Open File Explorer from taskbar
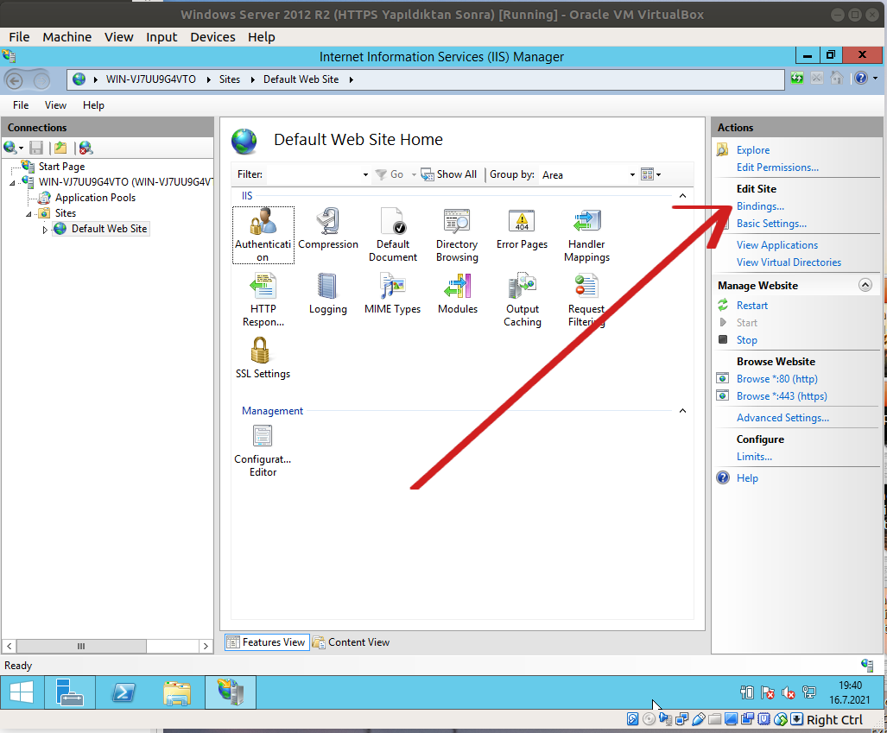The height and width of the screenshot is (733, 887). click(x=177, y=692)
